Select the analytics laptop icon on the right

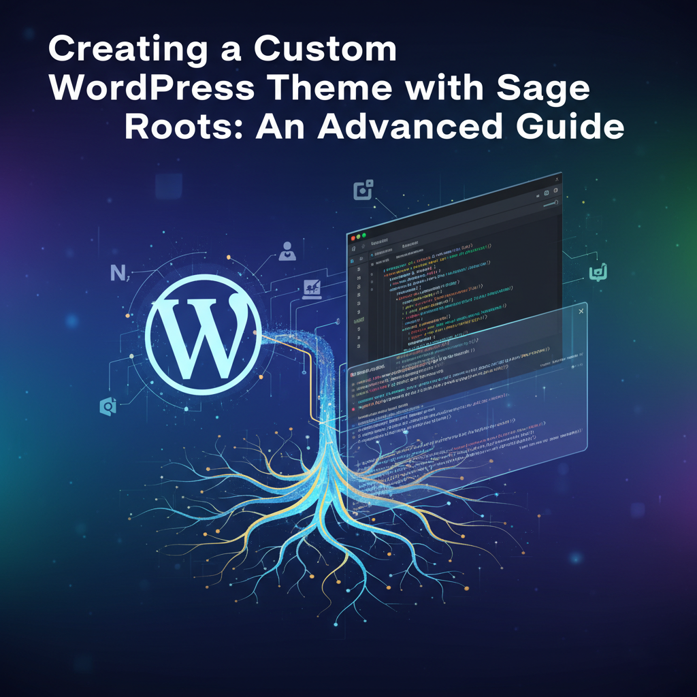point(313,290)
